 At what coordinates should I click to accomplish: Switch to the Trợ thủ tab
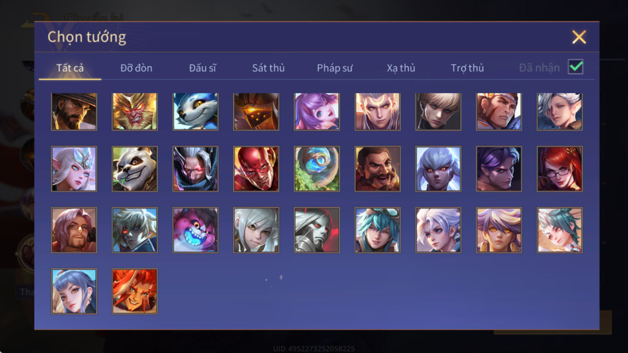467,68
